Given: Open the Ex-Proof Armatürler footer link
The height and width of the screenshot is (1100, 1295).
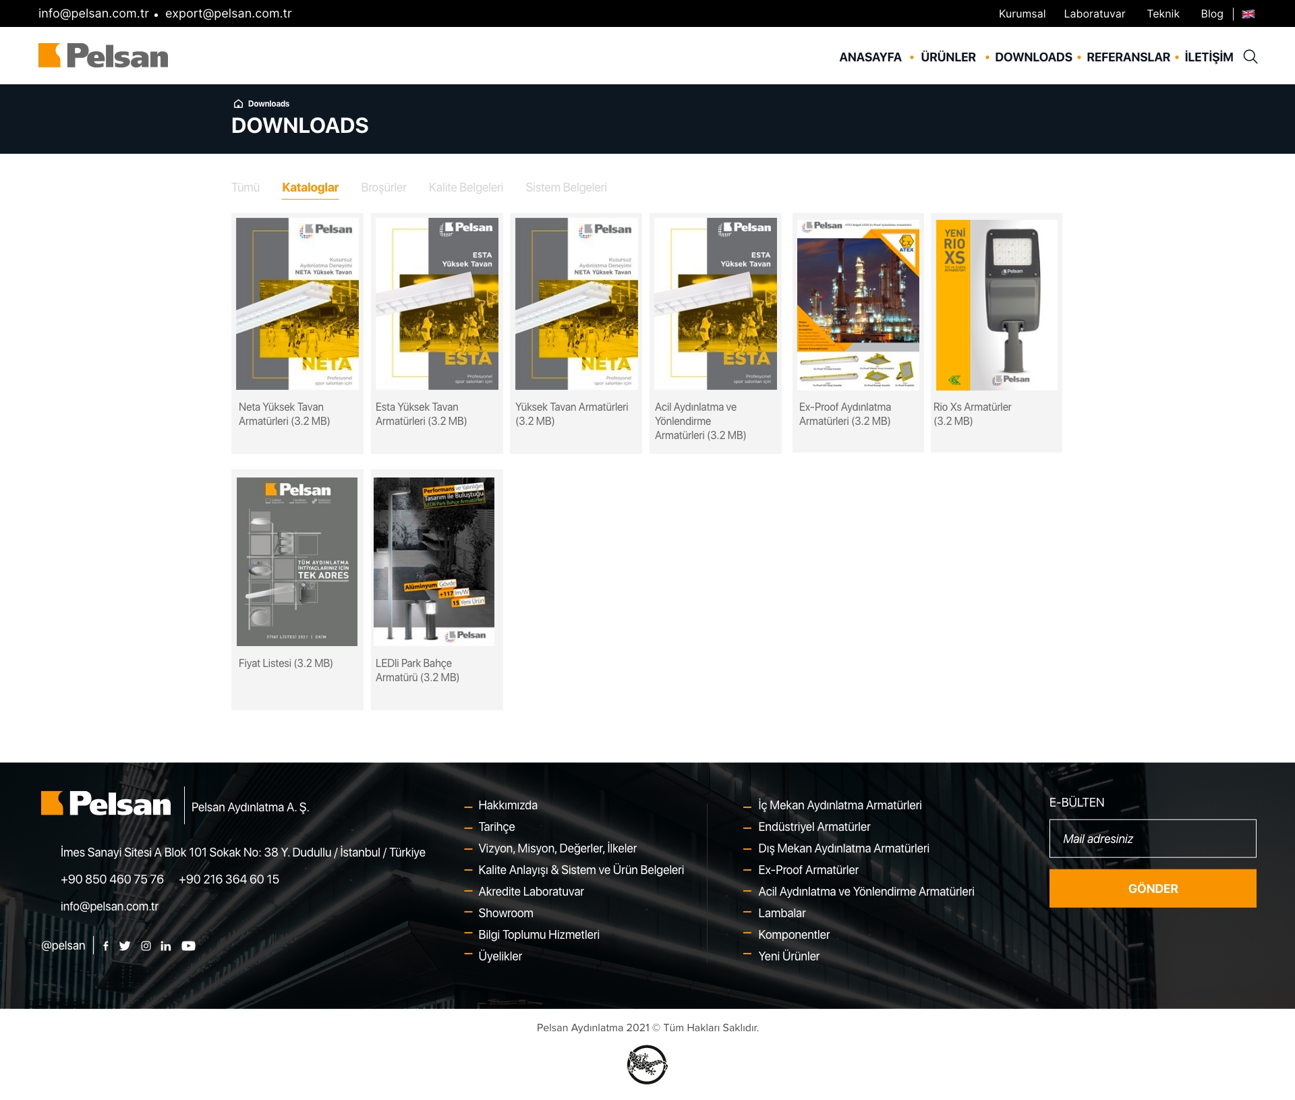Looking at the screenshot, I should pyautogui.click(x=808, y=870).
